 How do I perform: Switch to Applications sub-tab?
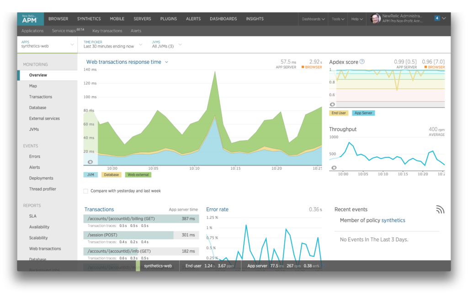click(32, 31)
